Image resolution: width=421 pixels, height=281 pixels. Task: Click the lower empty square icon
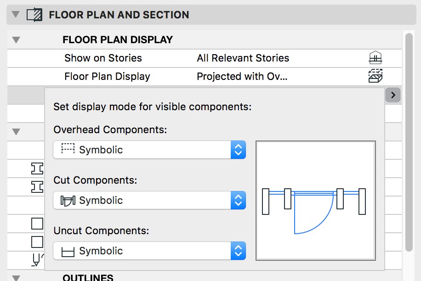click(37, 242)
